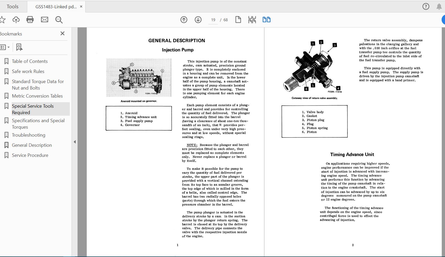445x257 pixels.
Task: Find current bookmark icon
Action: click(x=19, y=47)
